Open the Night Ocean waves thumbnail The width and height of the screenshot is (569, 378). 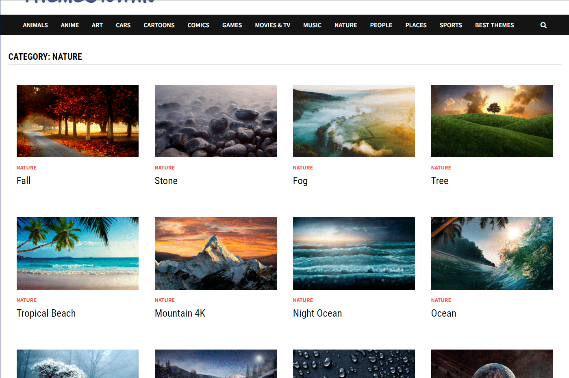[x=354, y=253]
